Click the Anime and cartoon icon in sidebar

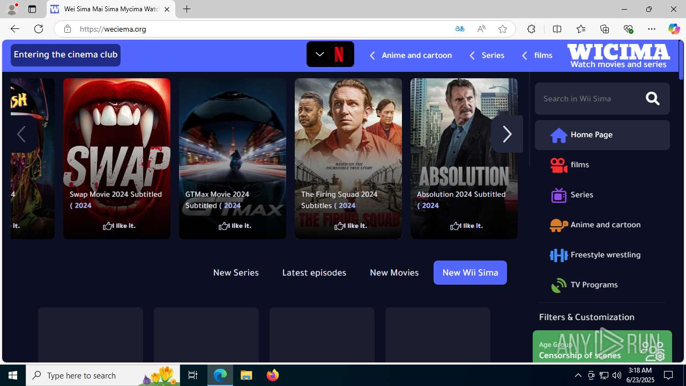click(x=558, y=225)
